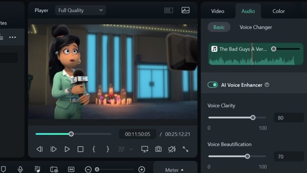Play the video preview
Image resolution: width=307 pixels, height=173 pixels.
(x=67, y=149)
